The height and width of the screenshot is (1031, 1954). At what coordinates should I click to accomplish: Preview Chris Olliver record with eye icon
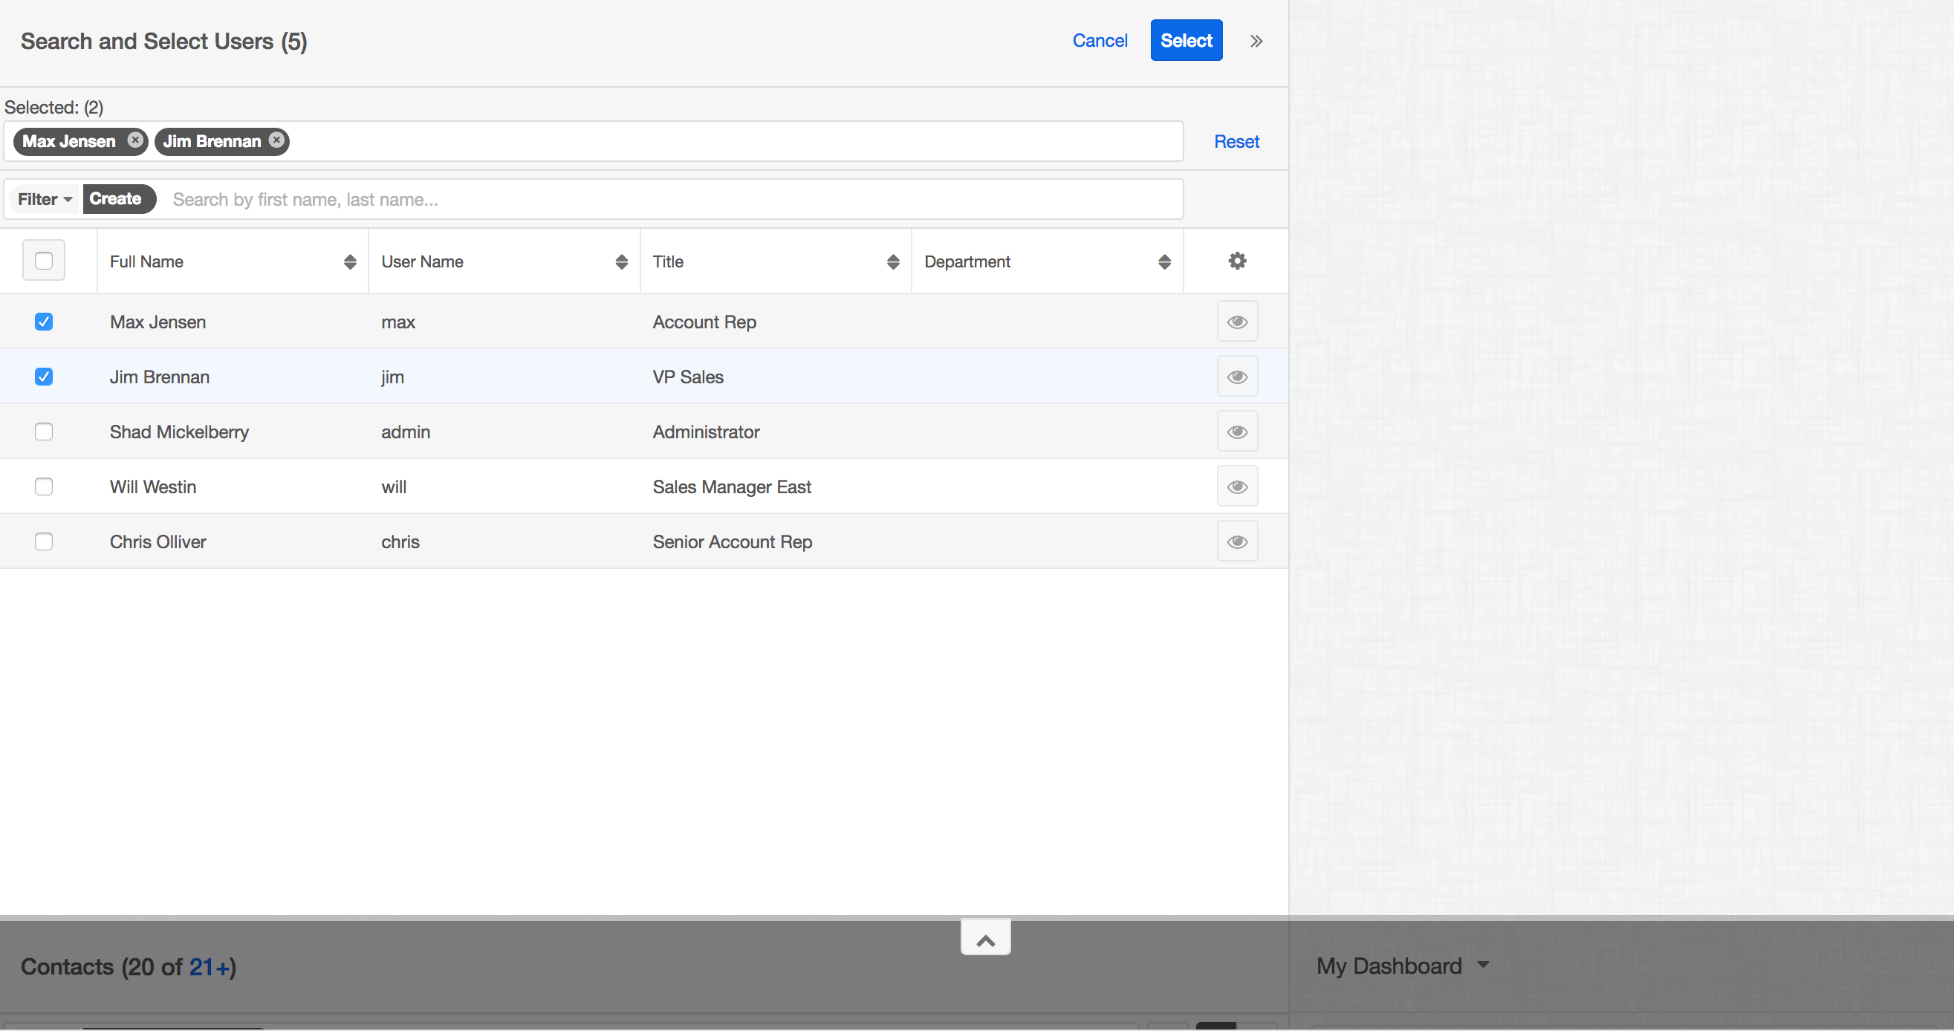tap(1237, 541)
